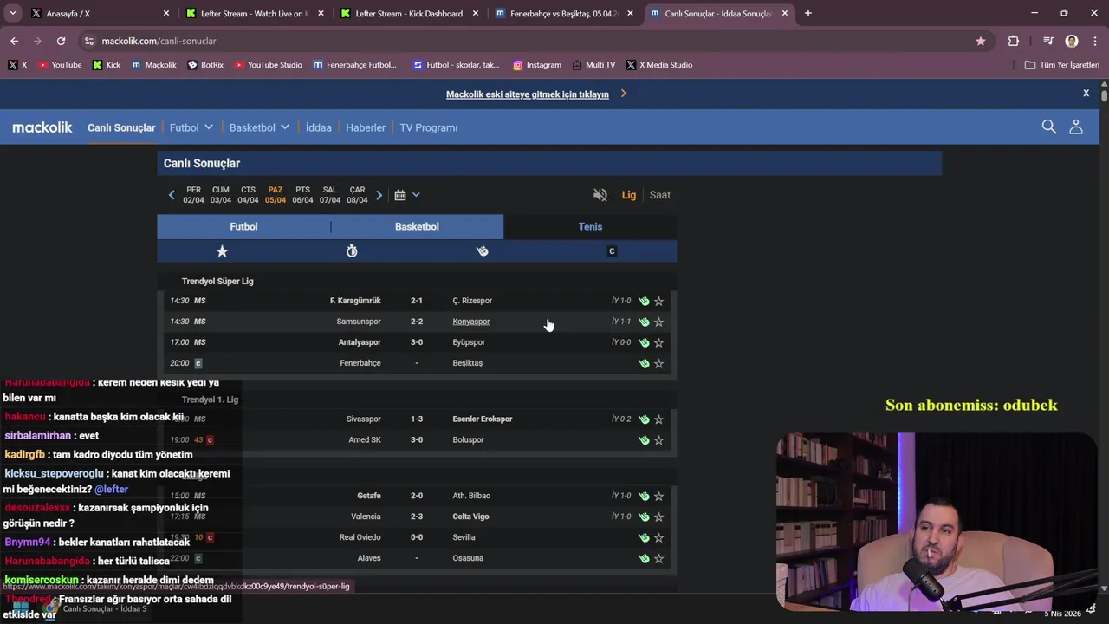Open İddaa odds for Fenerbahçe–Beşiktaş

pyautogui.click(x=644, y=363)
